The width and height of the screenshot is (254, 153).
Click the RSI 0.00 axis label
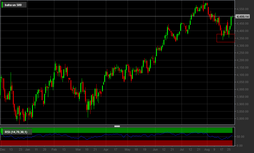(x=239, y=146)
